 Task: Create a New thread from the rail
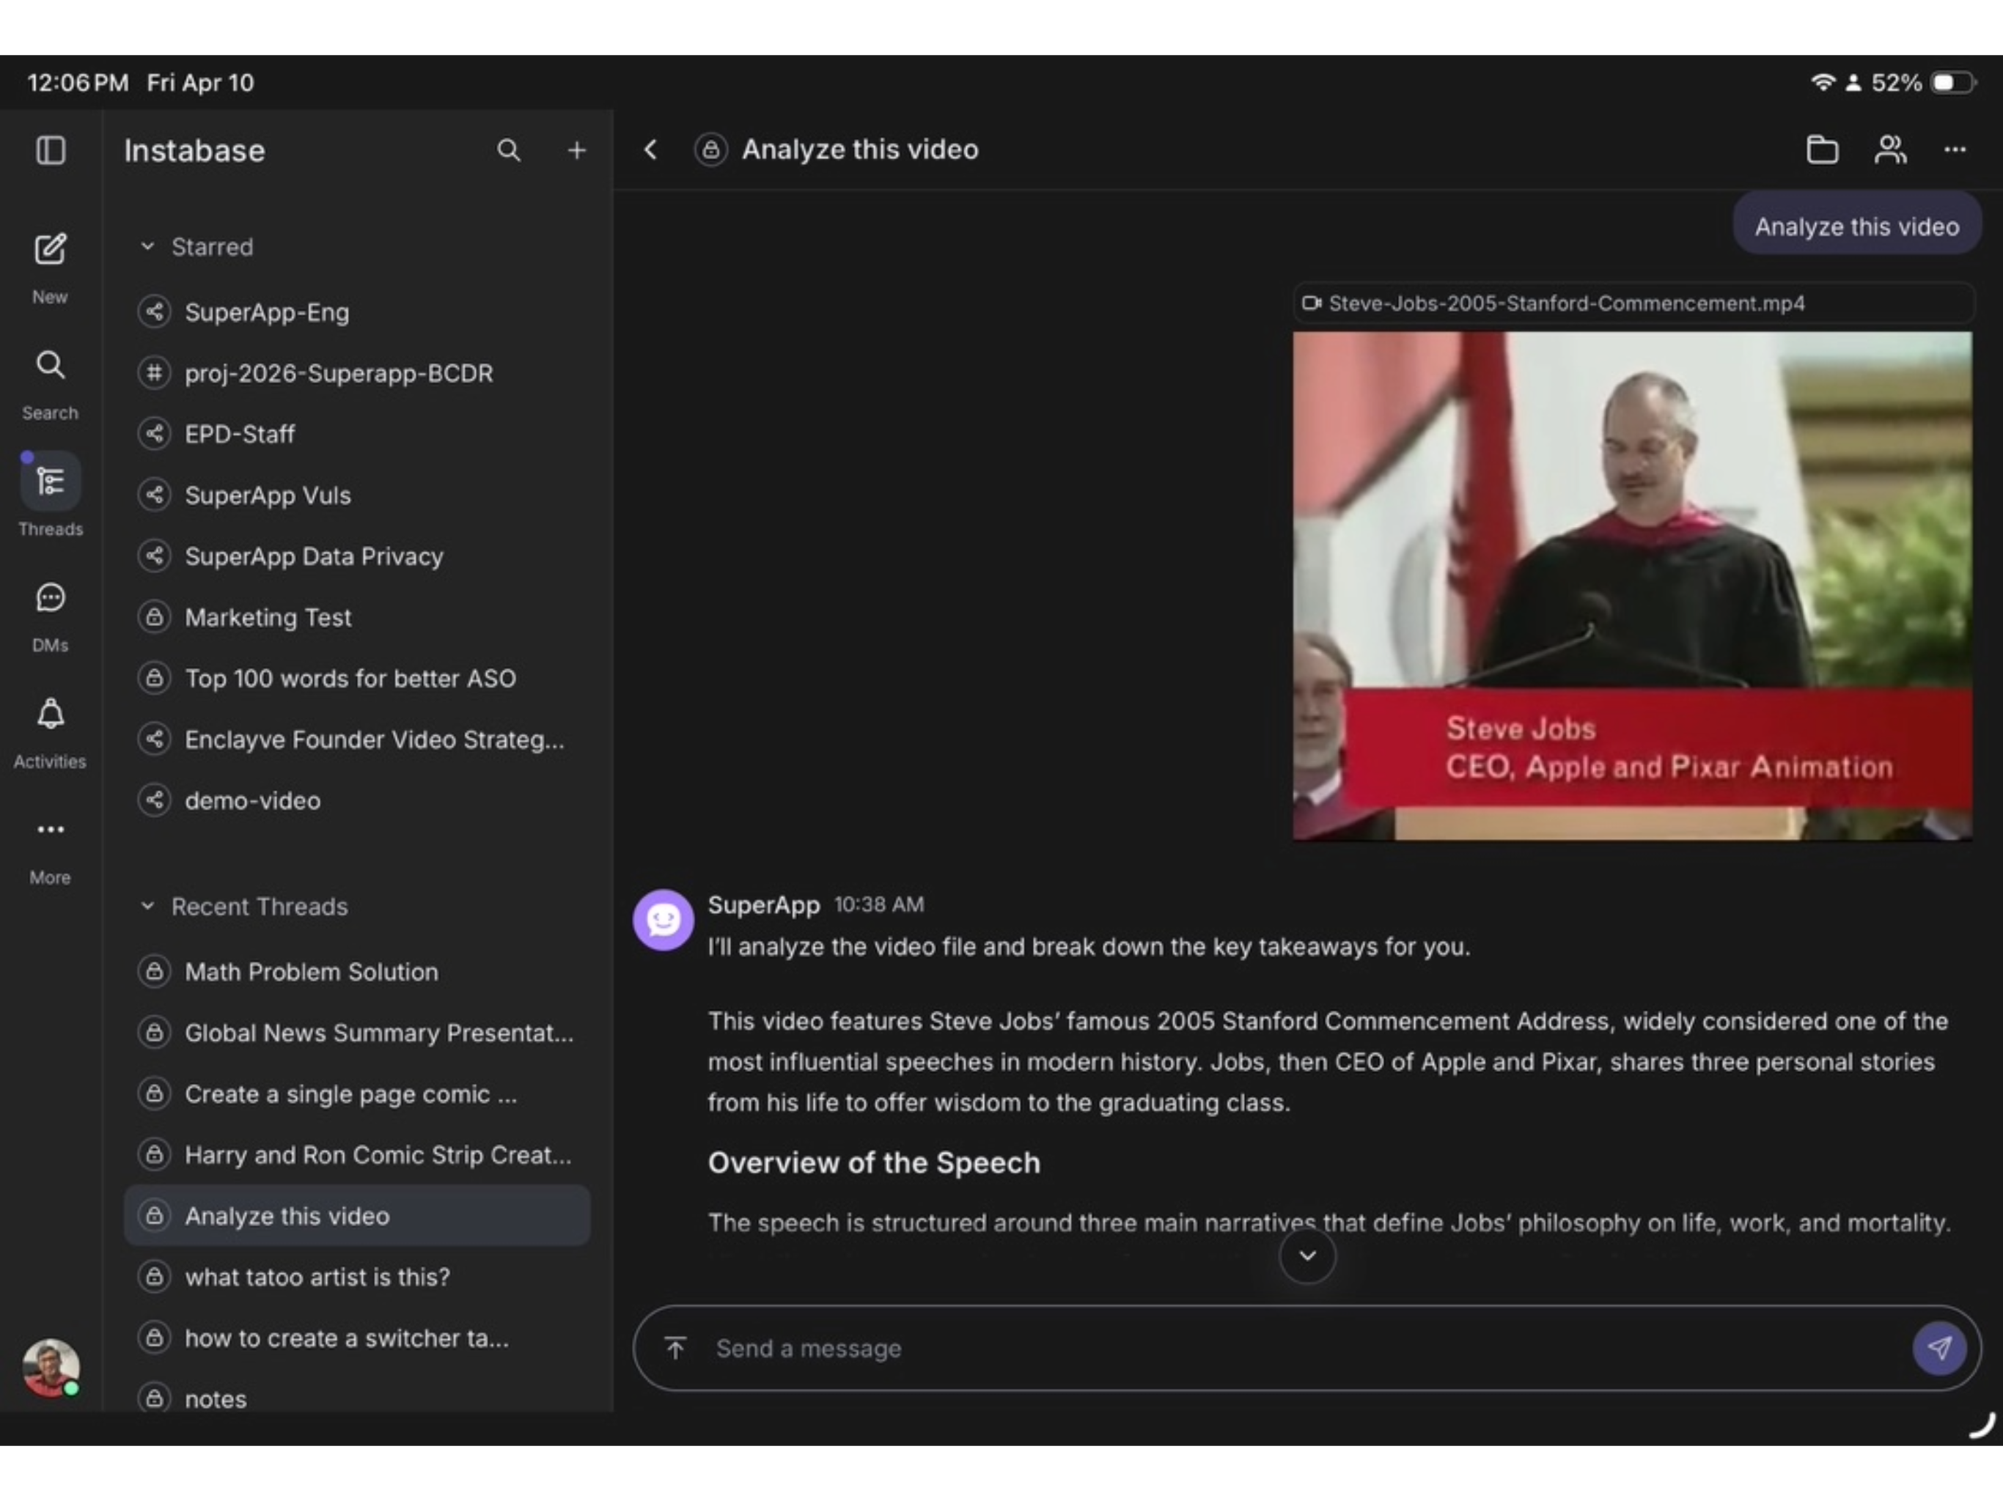50,267
